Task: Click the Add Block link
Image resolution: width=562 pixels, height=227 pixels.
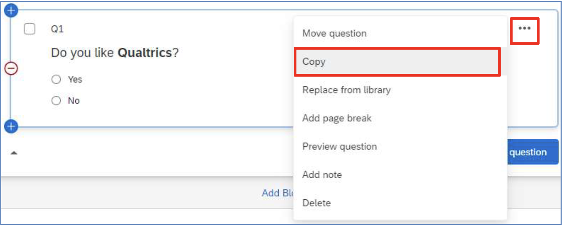Action: pos(278,193)
